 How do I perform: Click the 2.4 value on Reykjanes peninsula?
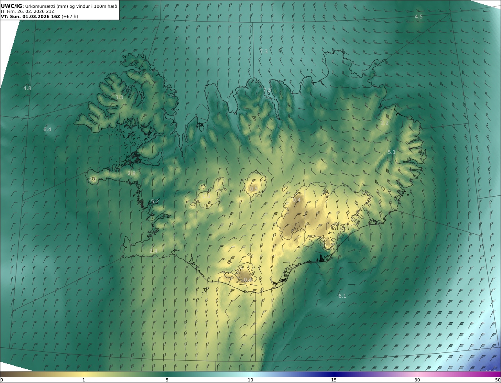pos(153,251)
